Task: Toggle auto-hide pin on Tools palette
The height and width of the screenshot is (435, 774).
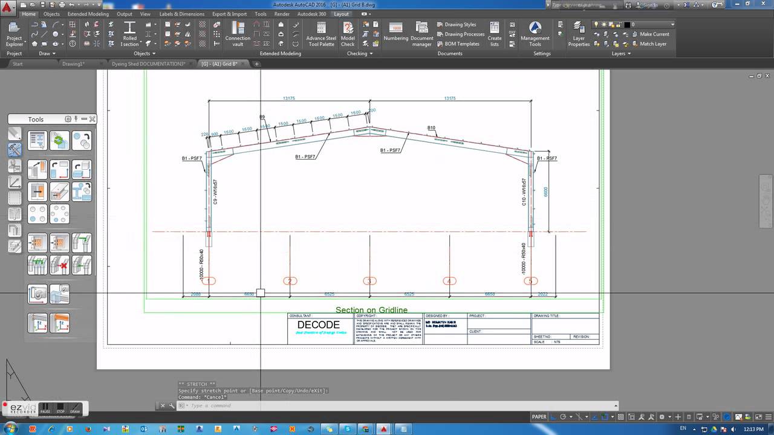Action: pyautogui.click(x=76, y=119)
